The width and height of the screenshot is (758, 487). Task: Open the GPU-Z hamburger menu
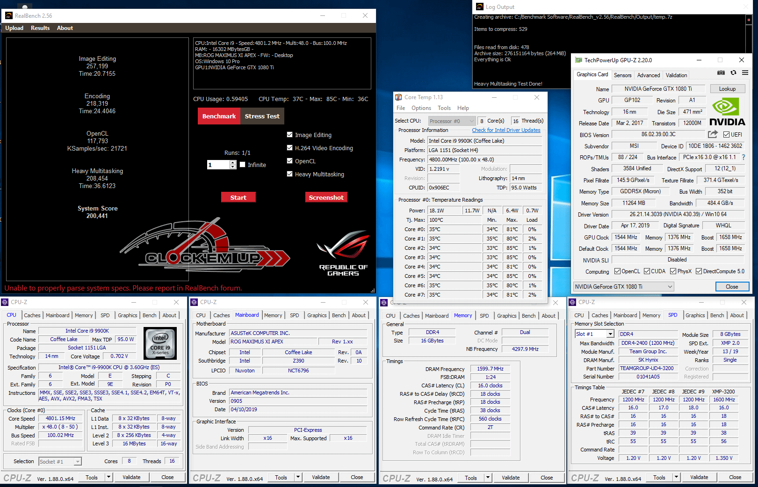pyautogui.click(x=745, y=73)
